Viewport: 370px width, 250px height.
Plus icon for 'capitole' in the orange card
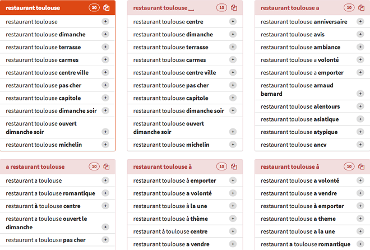tap(105, 98)
